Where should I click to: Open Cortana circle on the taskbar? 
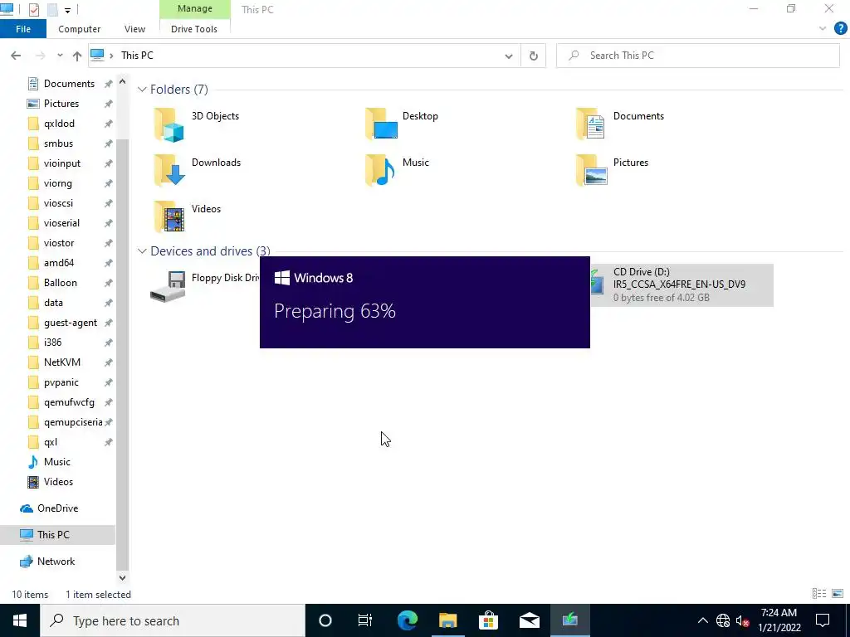click(325, 620)
